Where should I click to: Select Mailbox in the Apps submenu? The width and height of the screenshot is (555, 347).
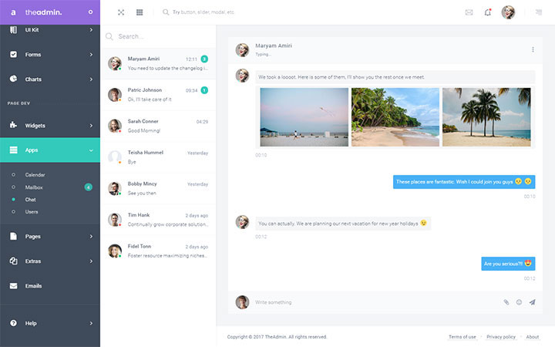tap(34, 187)
